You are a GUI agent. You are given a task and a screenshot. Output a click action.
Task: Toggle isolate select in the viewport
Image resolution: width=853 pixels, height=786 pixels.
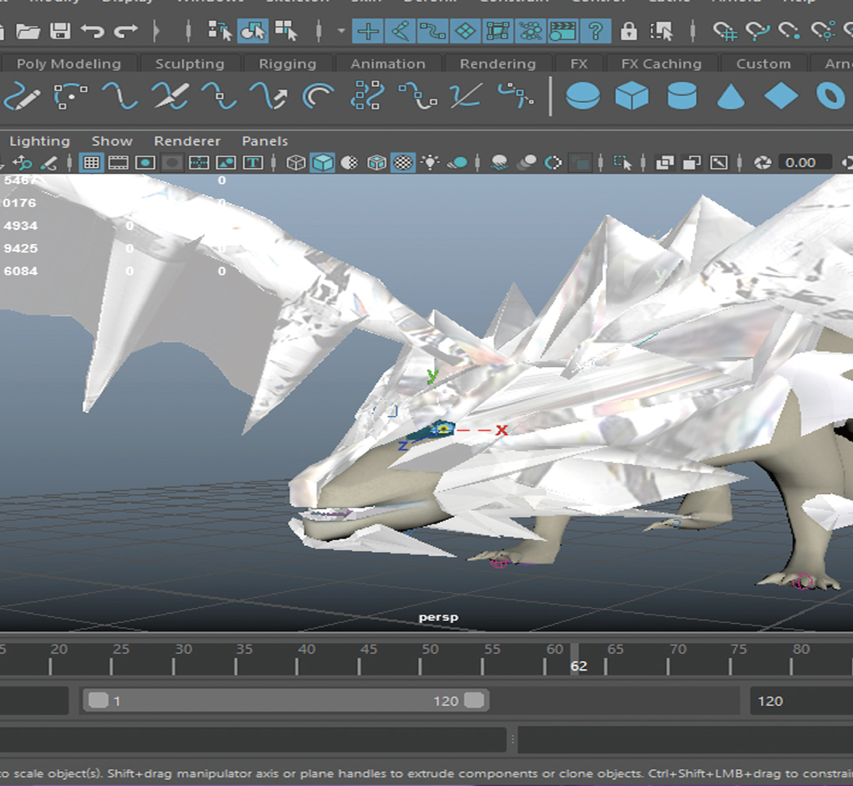(x=623, y=163)
